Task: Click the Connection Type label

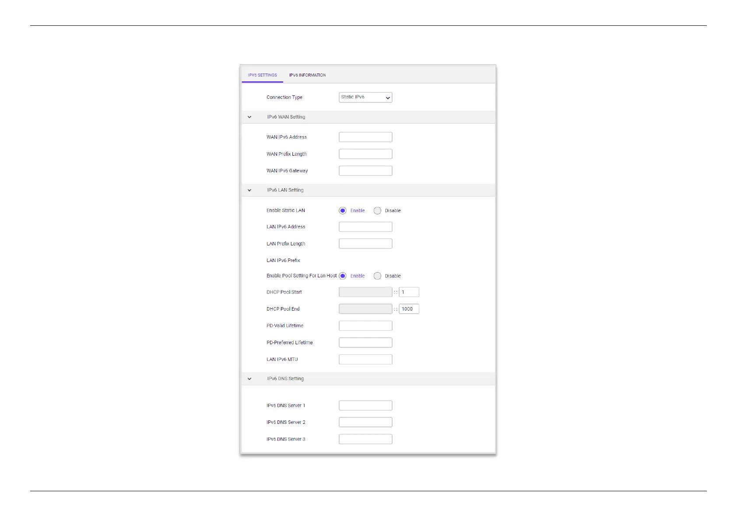Action: coord(284,97)
